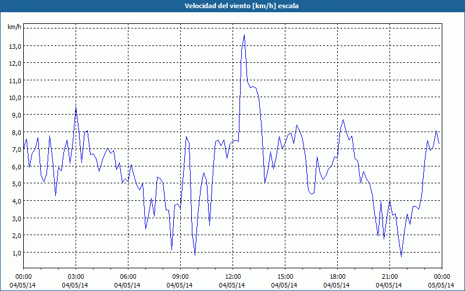Select the '04/05/14' date under 12:00
The height and width of the screenshot is (291, 465).
pyautogui.click(x=232, y=285)
